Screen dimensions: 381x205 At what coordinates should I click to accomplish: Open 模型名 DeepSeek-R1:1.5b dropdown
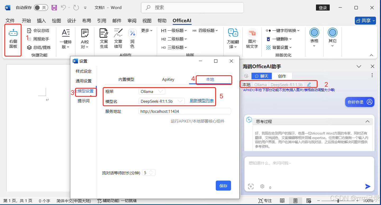pyautogui.click(x=161, y=101)
